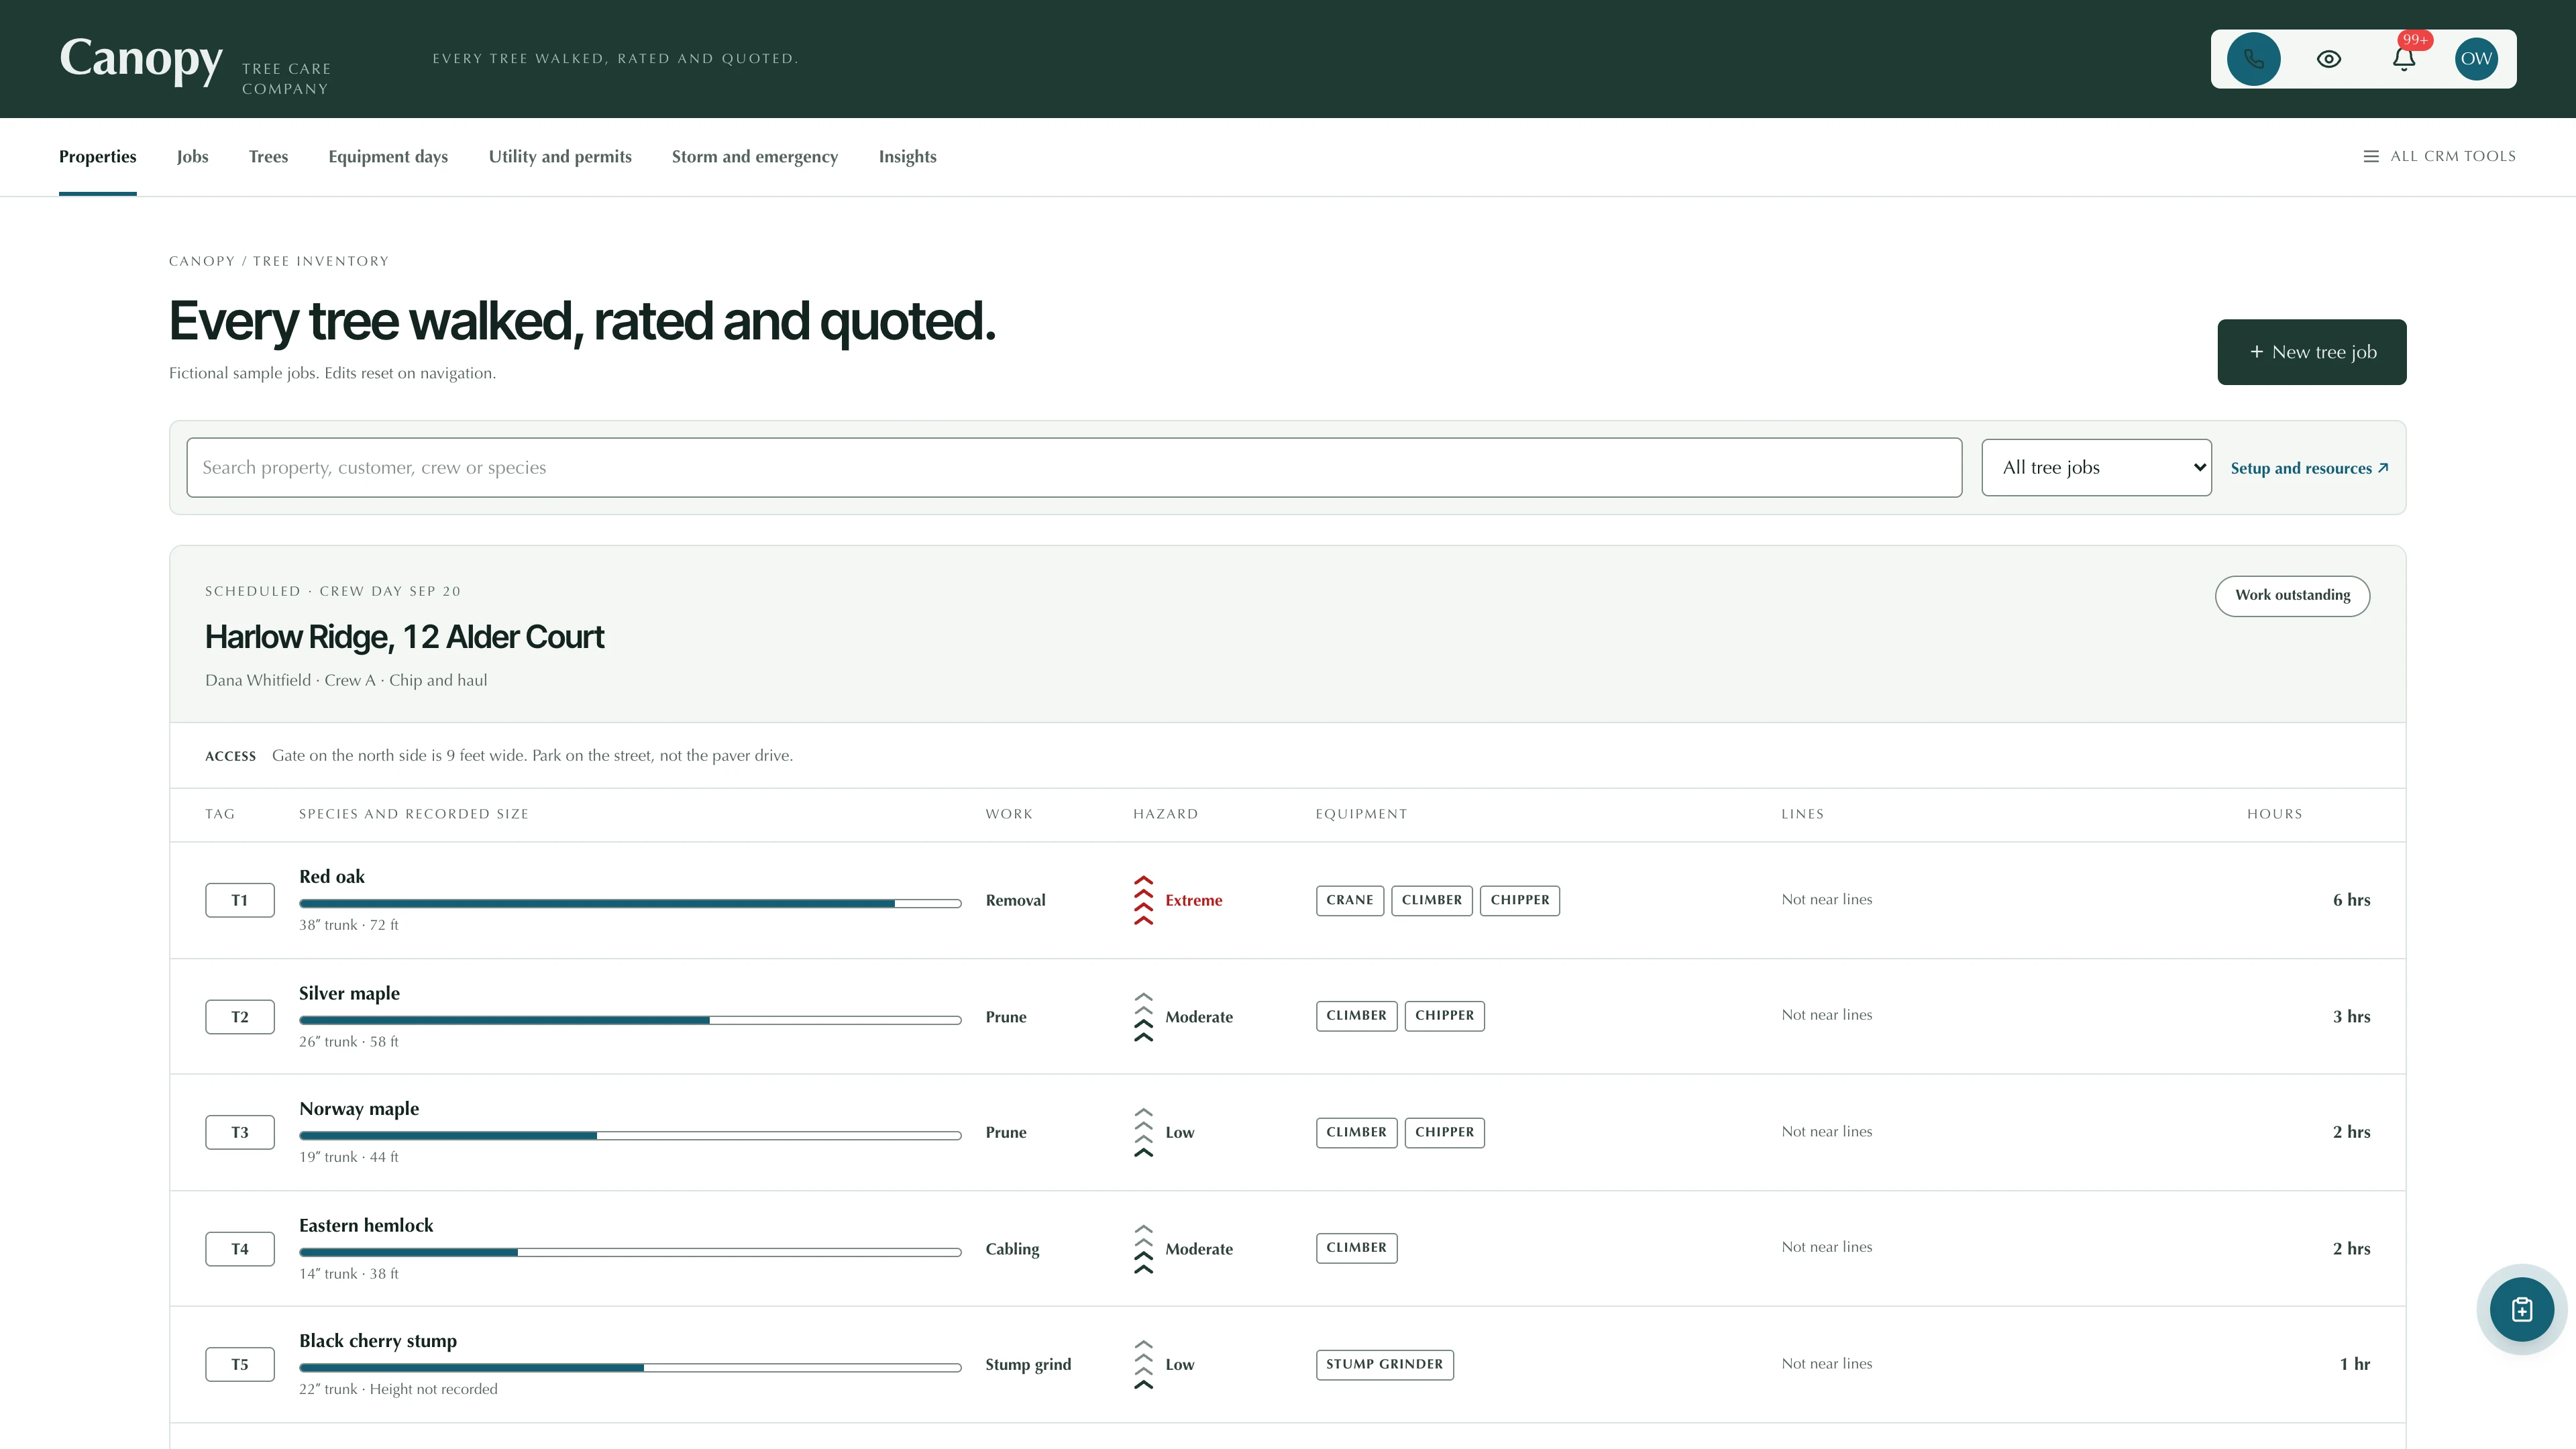2576x1449 pixels.
Task: Click the phone call icon in header
Action: pos(2253,59)
